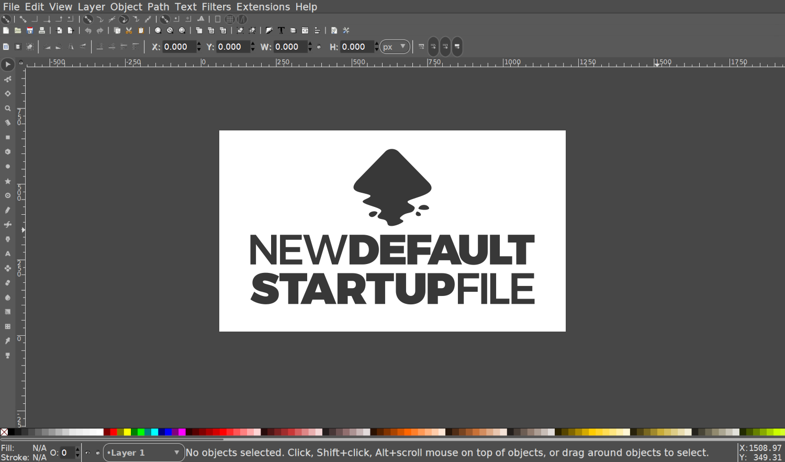Click the opacity O: value field
Screen dimensions: 785x462
68,453
